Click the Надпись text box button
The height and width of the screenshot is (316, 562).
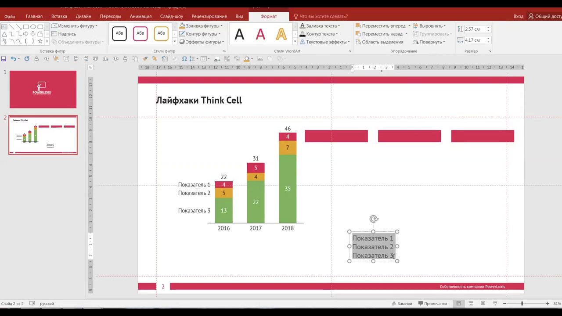click(64, 34)
